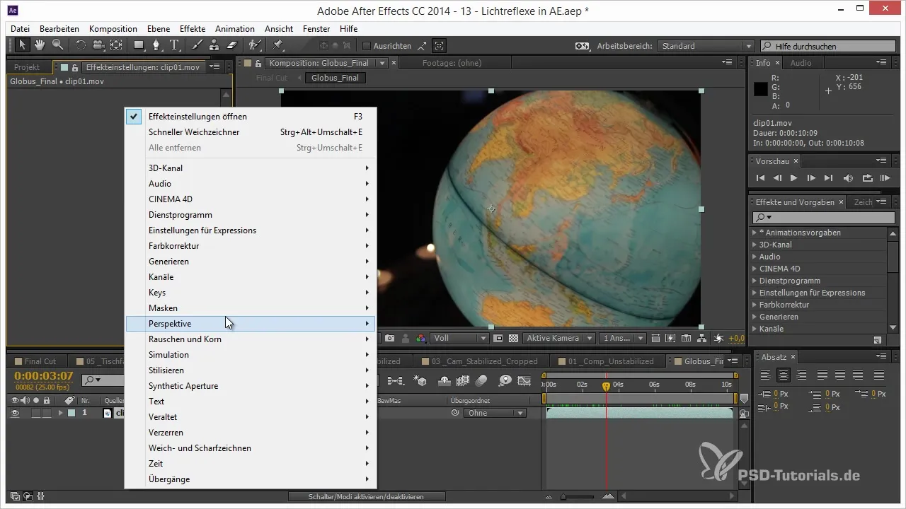Toggle video eye for layer 1
The width and height of the screenshot is (906, 509).
tap(15, 413)
